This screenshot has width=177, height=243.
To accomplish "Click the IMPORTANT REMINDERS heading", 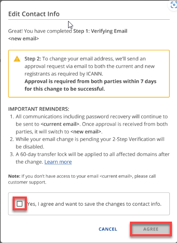I will click(39, 109).
